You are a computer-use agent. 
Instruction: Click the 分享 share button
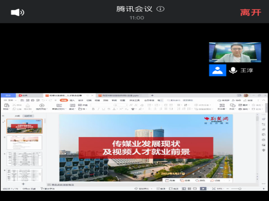tap(248, 100)
